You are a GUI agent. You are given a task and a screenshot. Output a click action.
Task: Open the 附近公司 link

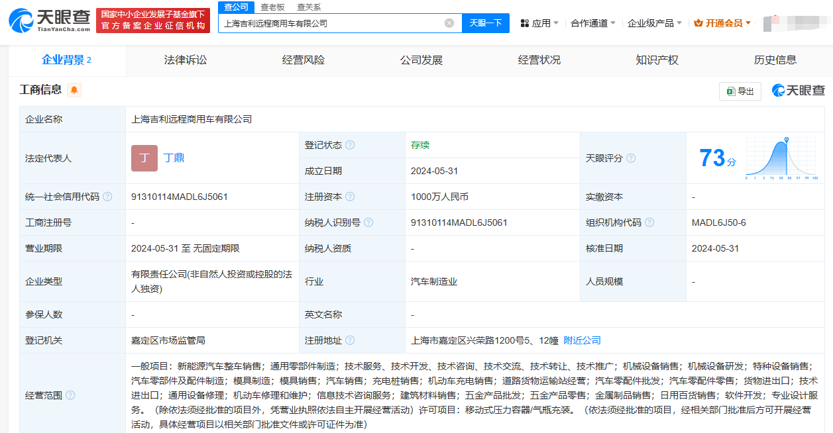(582, 340)
